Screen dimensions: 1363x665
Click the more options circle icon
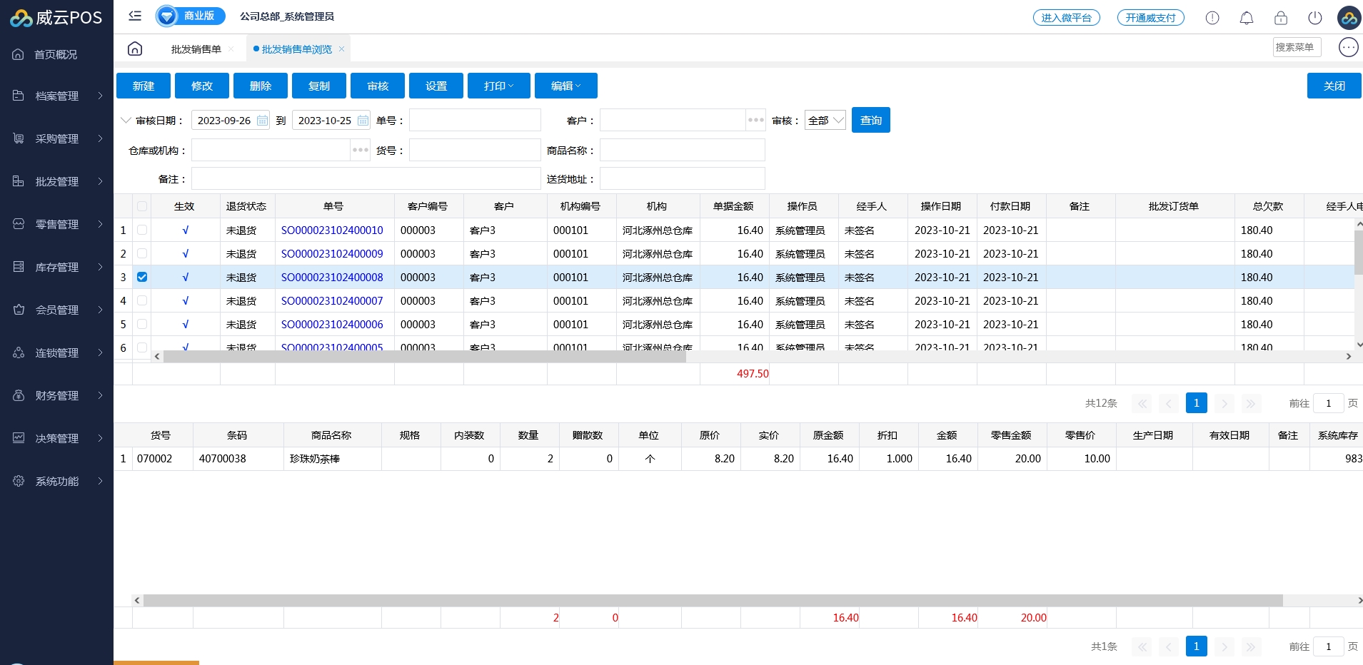(x=1348, y=47)
